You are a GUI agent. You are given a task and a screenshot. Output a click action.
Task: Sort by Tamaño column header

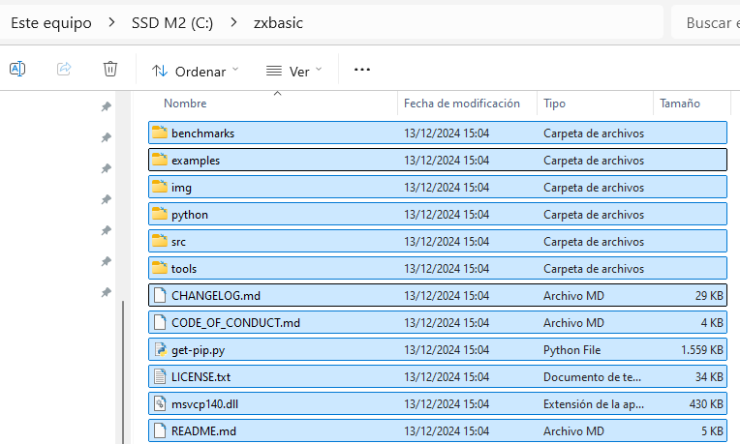(x=680, y=104)
